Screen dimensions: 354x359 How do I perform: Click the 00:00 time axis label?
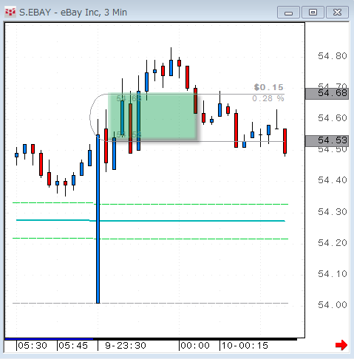pyautogui.click(x=195, y=346)
